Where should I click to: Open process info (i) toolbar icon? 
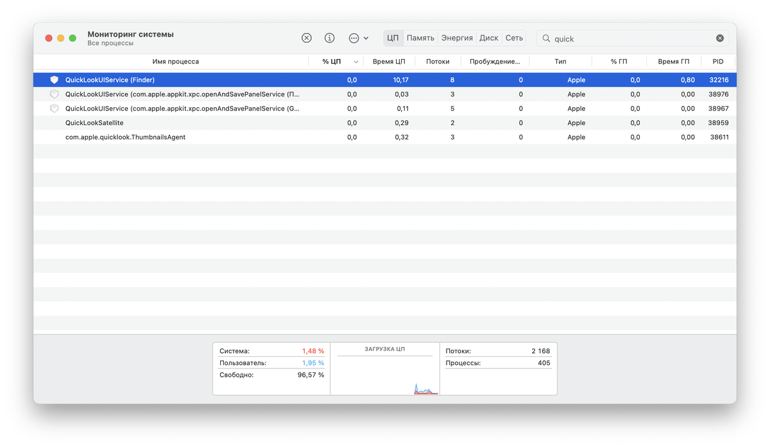pyautogui.click(x=329, y=38)
